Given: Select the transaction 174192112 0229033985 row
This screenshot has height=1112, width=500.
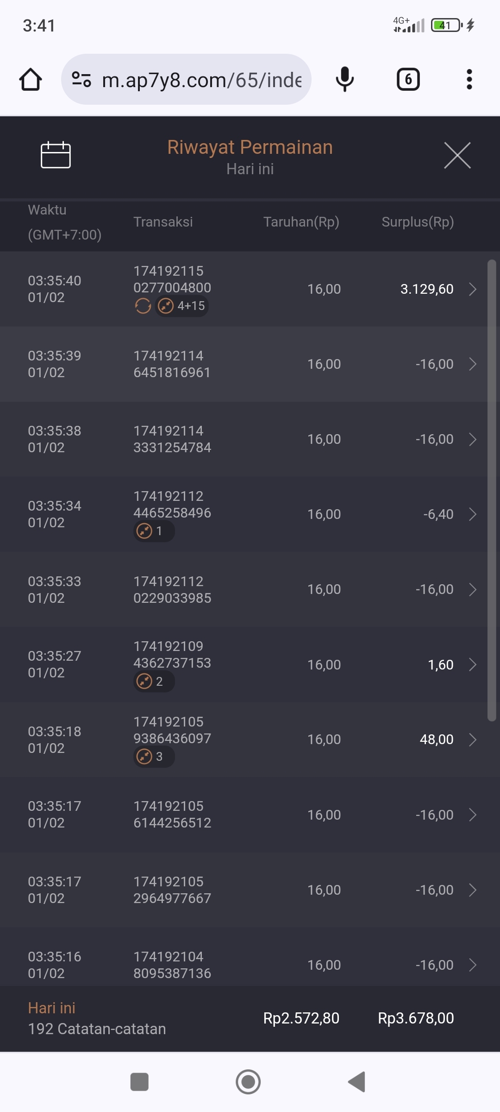Looking at the screenshot, I should (172, 589).
